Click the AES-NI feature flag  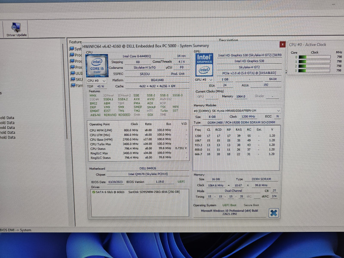pos(95,115)
